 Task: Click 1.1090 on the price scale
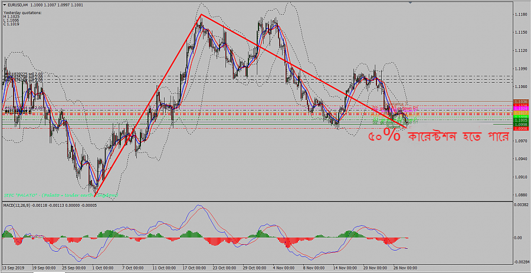tap(520, 69)
